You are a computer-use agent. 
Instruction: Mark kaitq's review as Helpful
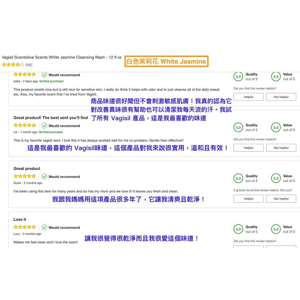pyautogui.click(x=248, y=97)
